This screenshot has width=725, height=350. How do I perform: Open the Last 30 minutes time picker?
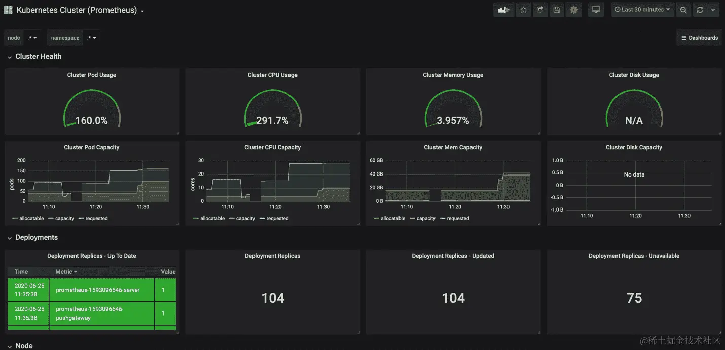coord(642,9)
